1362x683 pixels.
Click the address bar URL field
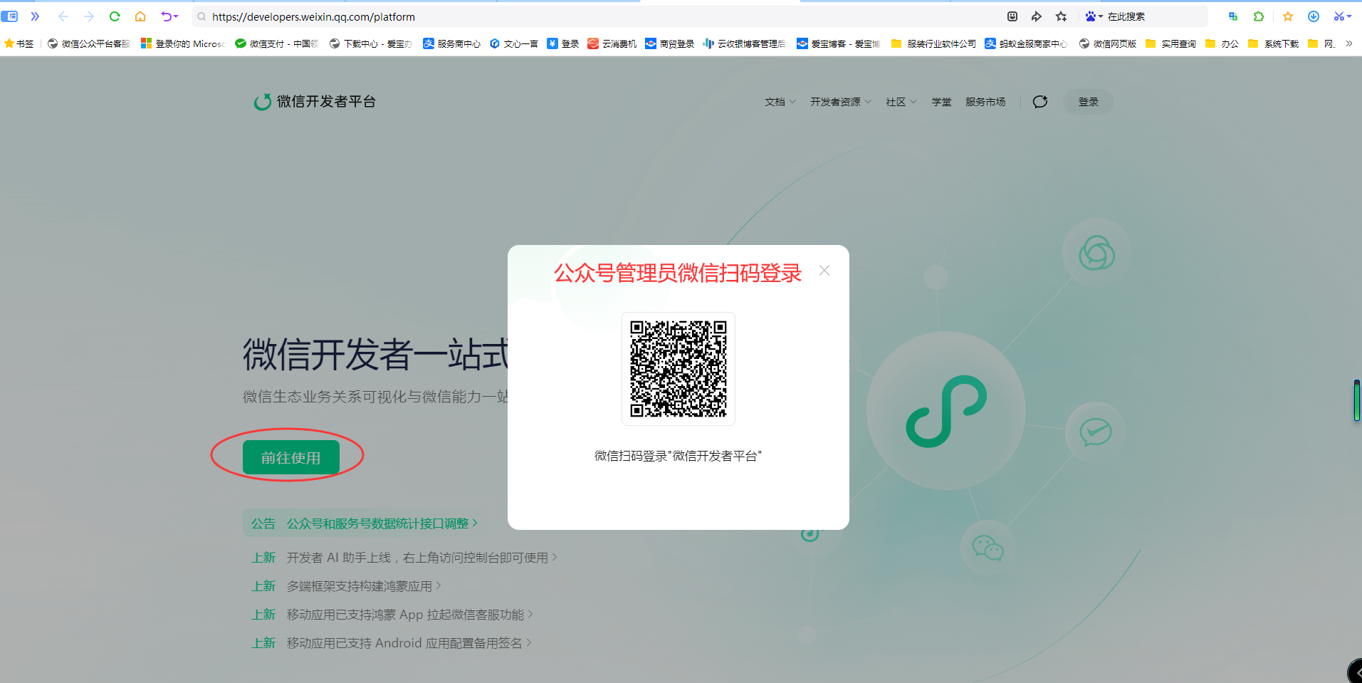[570, 16]
